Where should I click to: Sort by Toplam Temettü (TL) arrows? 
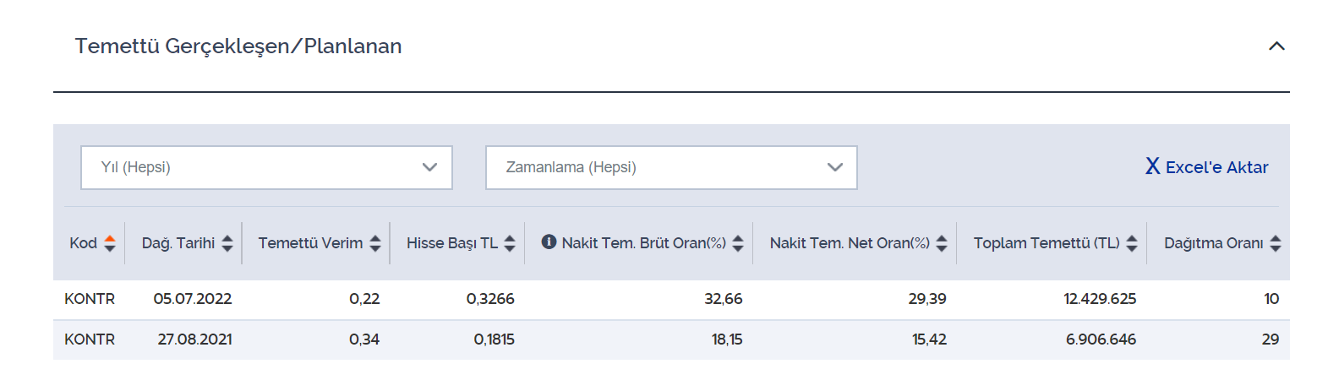click(1132, 243)
